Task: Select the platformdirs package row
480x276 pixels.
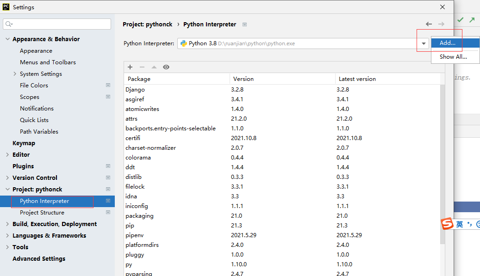Action: click(282, 245)
